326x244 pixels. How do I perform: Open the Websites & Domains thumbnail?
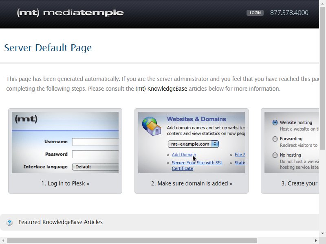[192, 143]
